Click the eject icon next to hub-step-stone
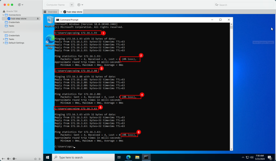The image size is (276, 161). coord(38,19)
